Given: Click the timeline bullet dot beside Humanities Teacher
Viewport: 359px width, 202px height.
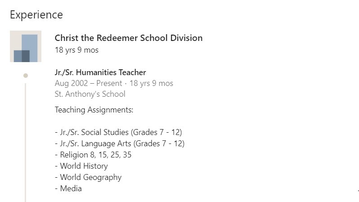Looking at the screenshot, I should click(x=26, y=76).
